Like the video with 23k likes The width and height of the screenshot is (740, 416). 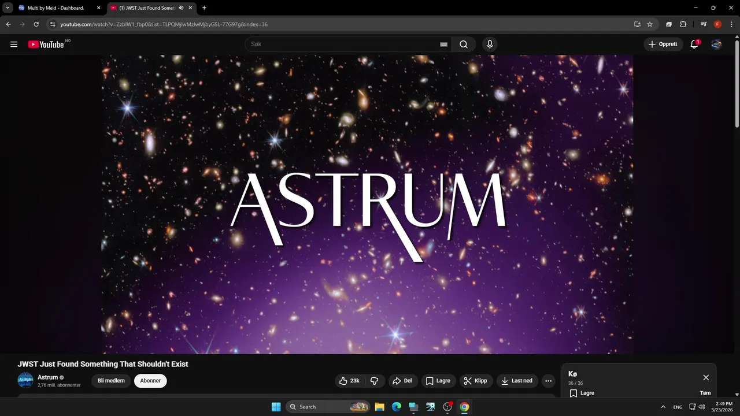coord(349,381)
